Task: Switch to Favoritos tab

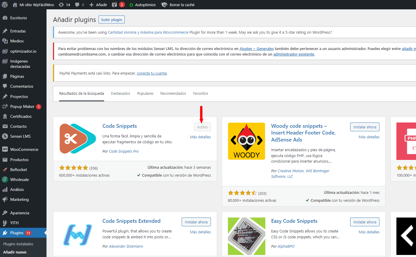Action: click(x=201, y=94)
